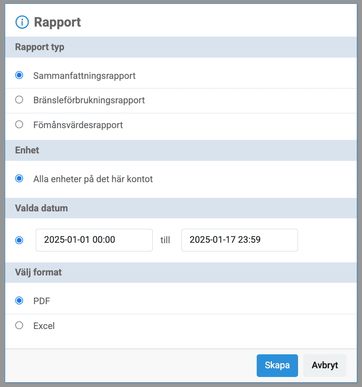Click the 'Enhet' section header
Image resolution: width=362 pixels, height=387 pixels.
tap(27, 150)
